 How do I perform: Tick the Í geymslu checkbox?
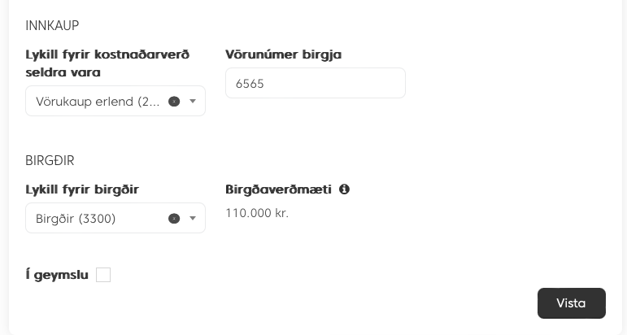click(103, 275)
